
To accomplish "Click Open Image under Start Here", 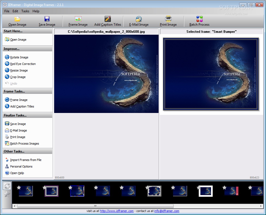I will 16,40.
